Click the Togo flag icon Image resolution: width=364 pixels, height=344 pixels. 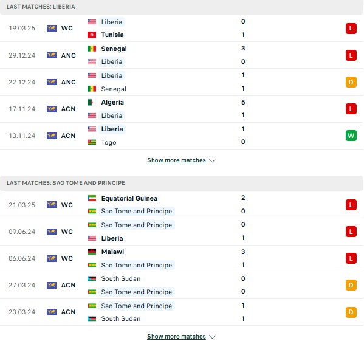[92, 142]
